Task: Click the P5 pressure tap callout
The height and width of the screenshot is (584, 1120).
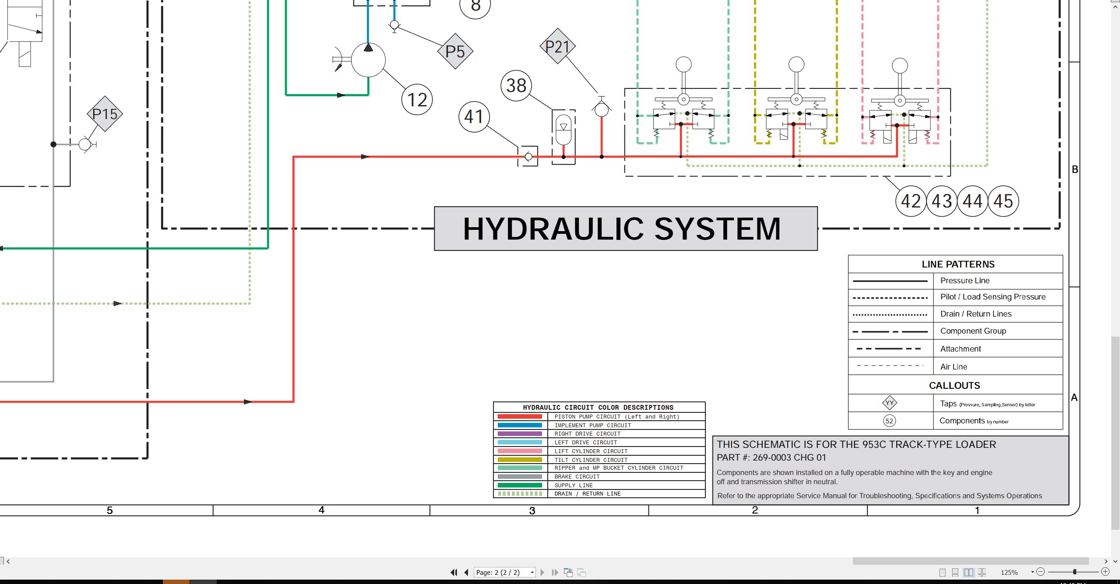Action: [455, 51]
